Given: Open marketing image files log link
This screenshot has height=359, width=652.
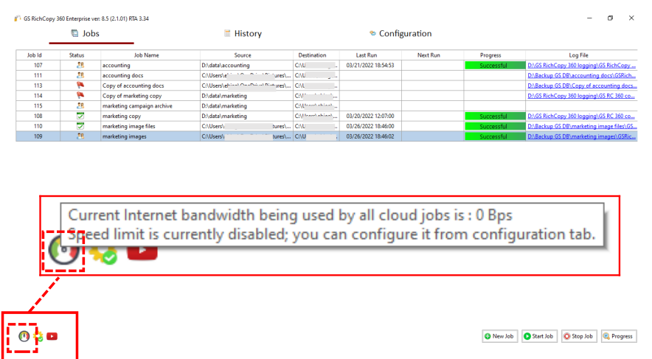Looking at the screenshot, I should 582,126.
